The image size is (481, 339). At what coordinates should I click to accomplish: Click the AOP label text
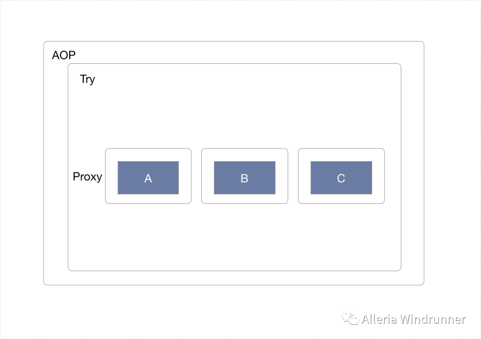tap(64, 55)
